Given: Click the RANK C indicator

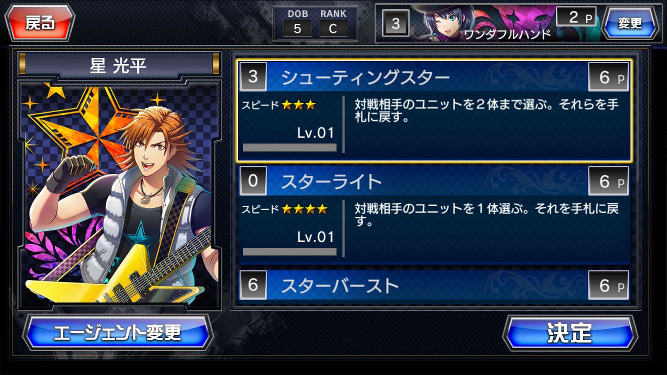Looking at the screenshot, I should coord(333,23).
